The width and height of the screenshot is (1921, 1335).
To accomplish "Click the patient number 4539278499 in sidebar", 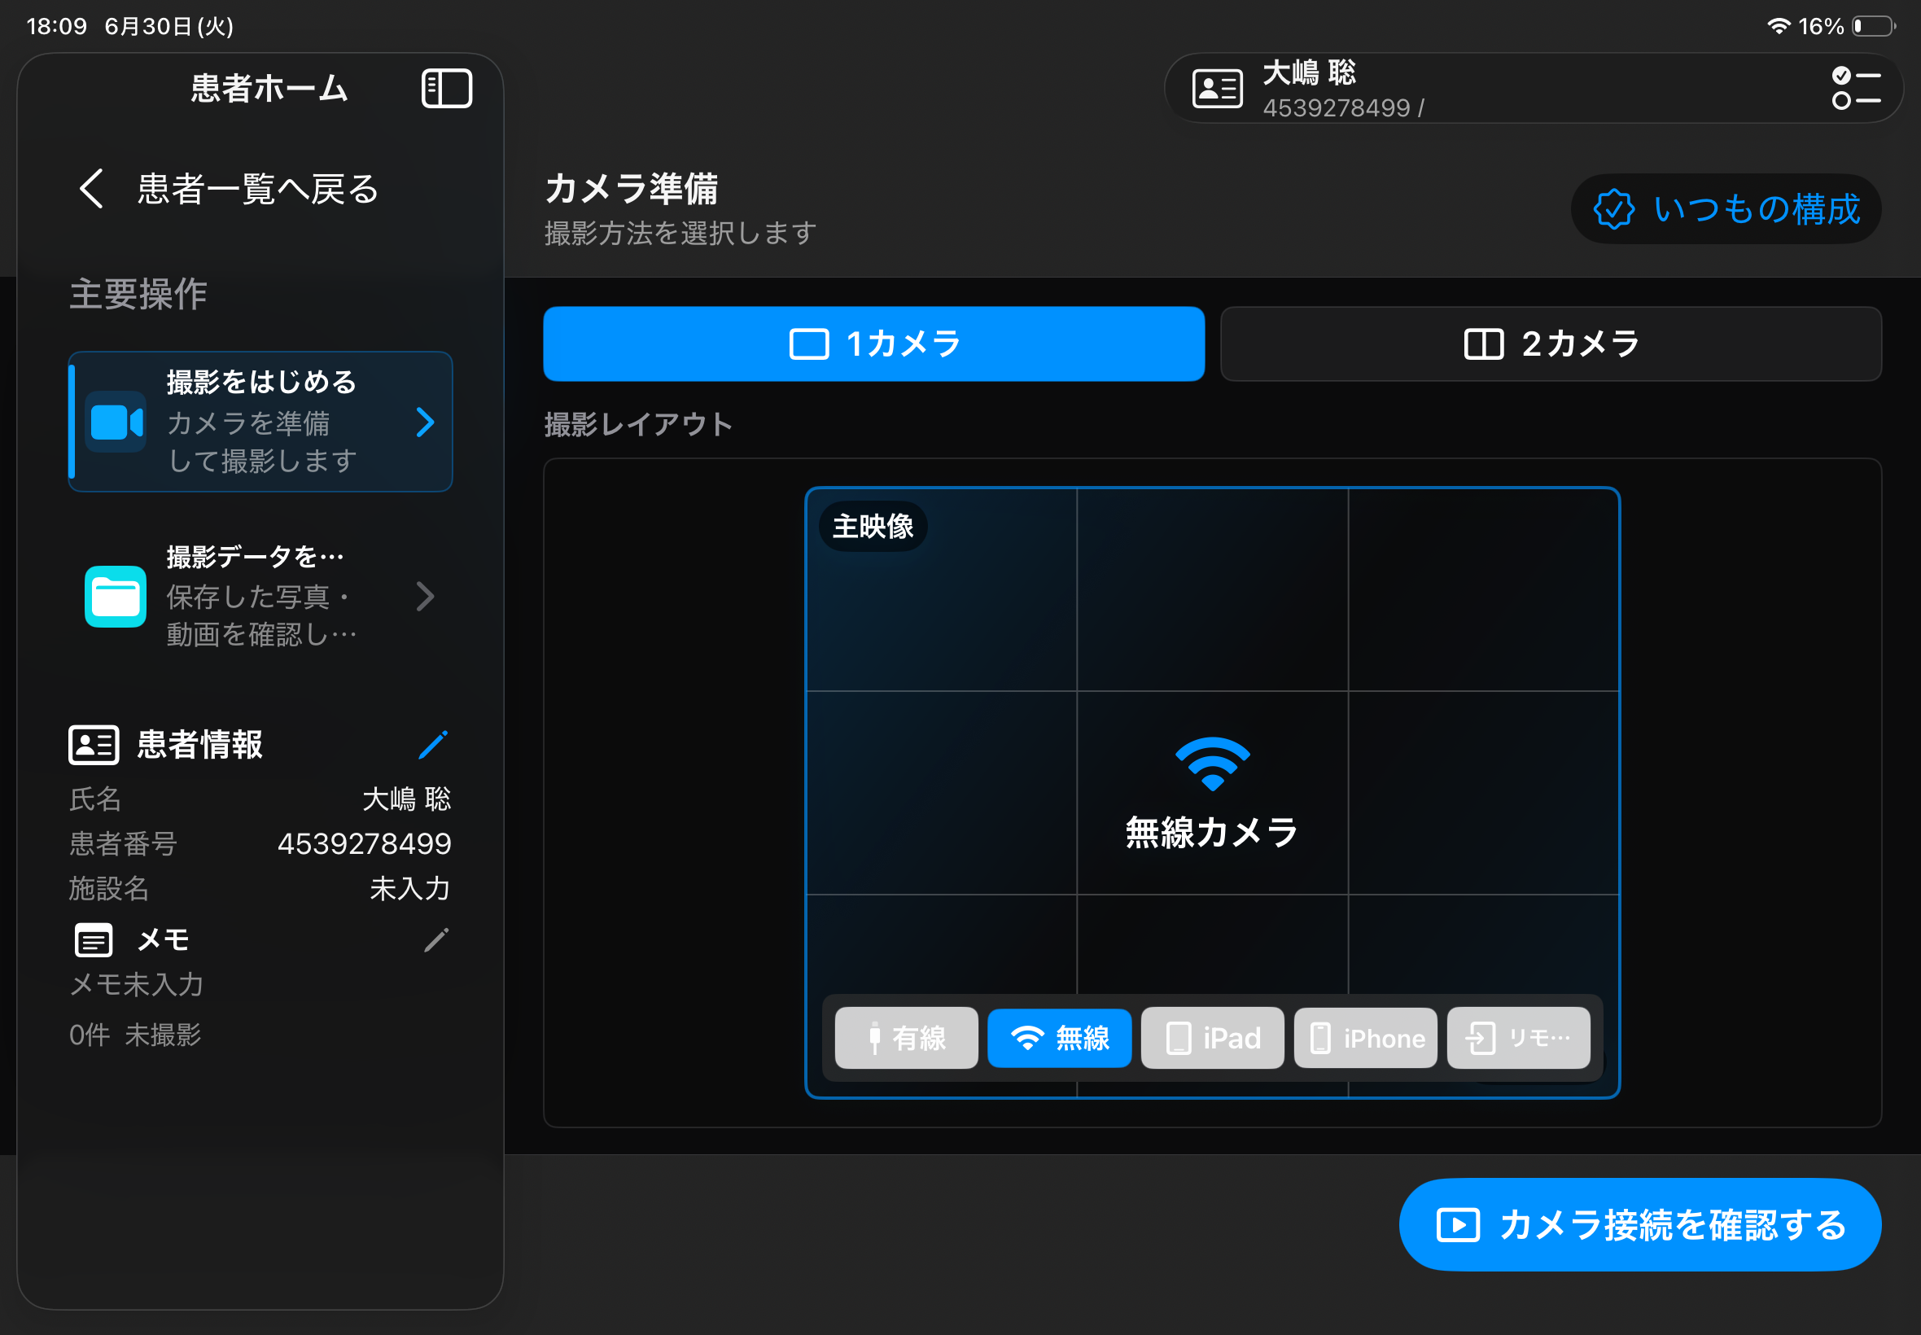I will (x=364, y=843).
